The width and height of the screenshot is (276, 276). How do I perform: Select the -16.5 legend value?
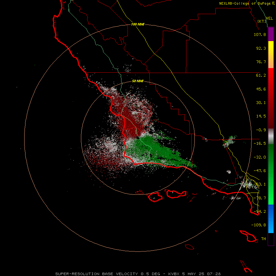260,144
